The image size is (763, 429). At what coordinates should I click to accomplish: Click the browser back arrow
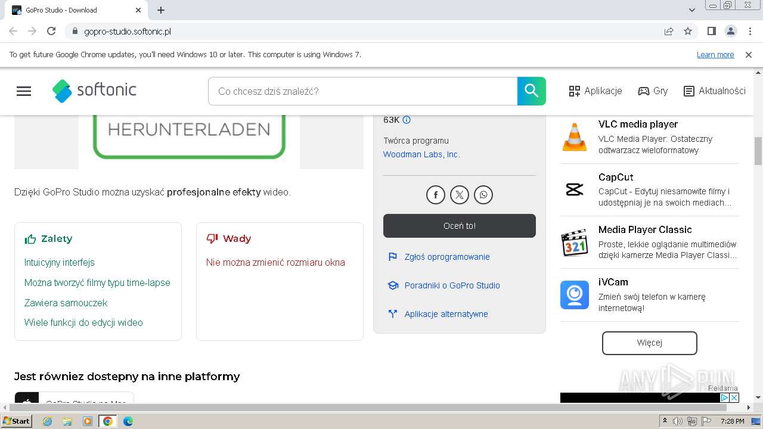tap(13, 31)
